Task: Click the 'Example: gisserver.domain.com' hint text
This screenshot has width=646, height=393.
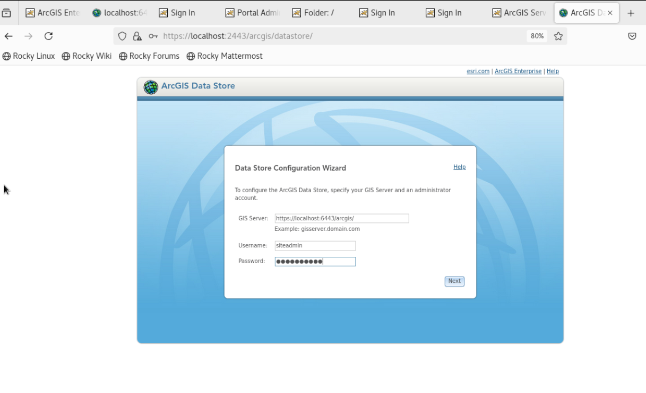Action: 317,229
